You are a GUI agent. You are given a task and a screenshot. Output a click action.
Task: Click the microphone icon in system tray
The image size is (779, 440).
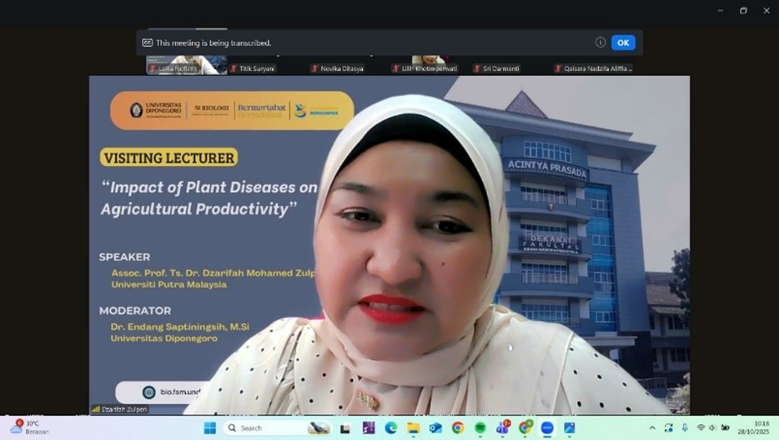click(x=685, y=427)
